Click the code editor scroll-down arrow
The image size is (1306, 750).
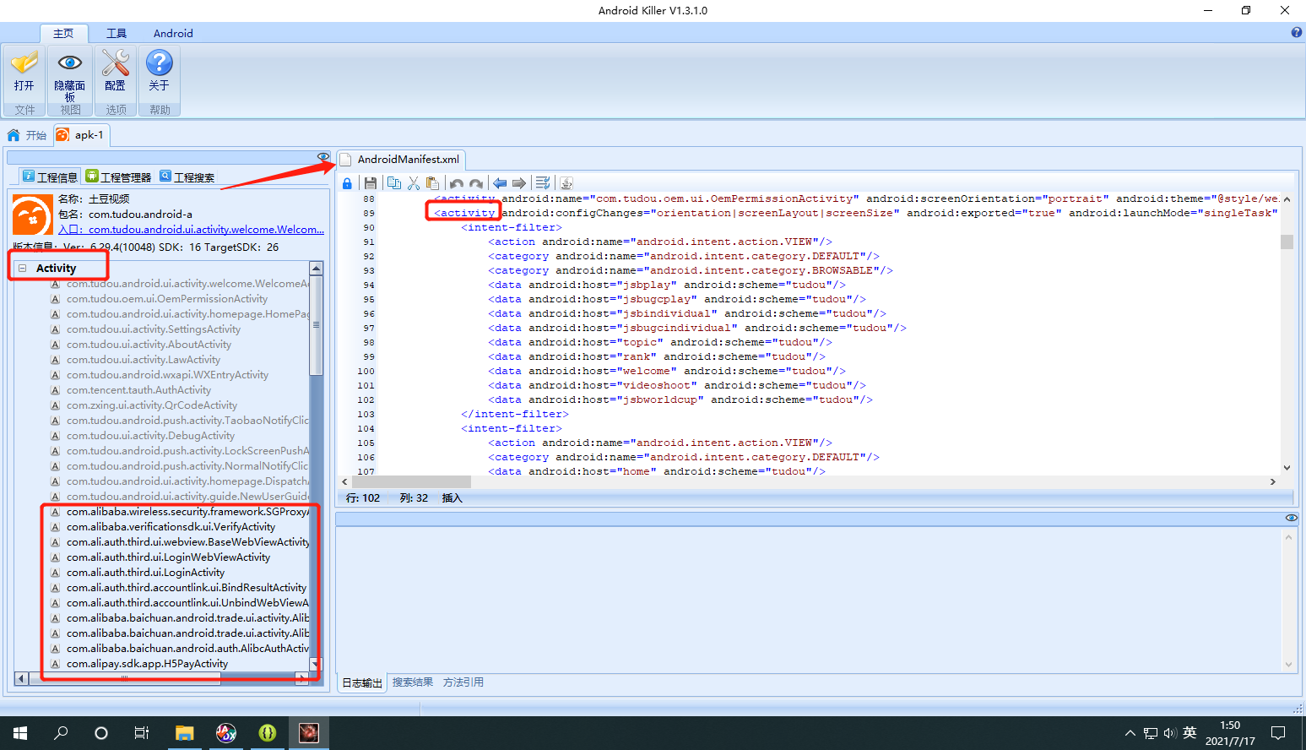point(1287,467)
